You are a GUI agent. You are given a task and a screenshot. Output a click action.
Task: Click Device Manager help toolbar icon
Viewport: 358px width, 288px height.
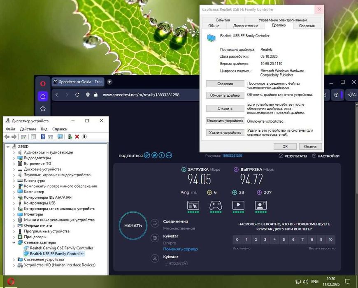pyautogui.click(x=43, y=137)
